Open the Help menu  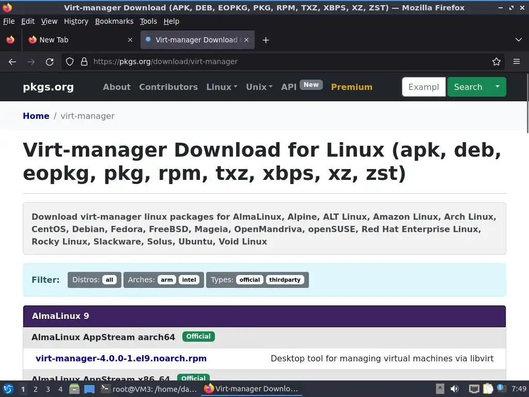[172, 21]
